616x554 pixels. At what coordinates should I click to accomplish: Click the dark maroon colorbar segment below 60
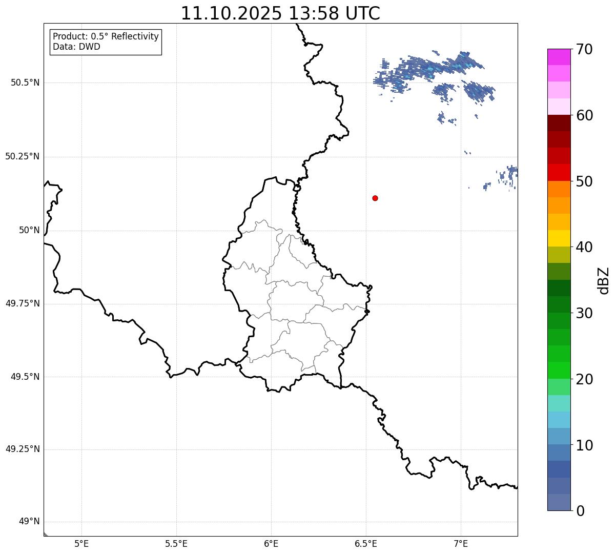click(x=559, y=123)
